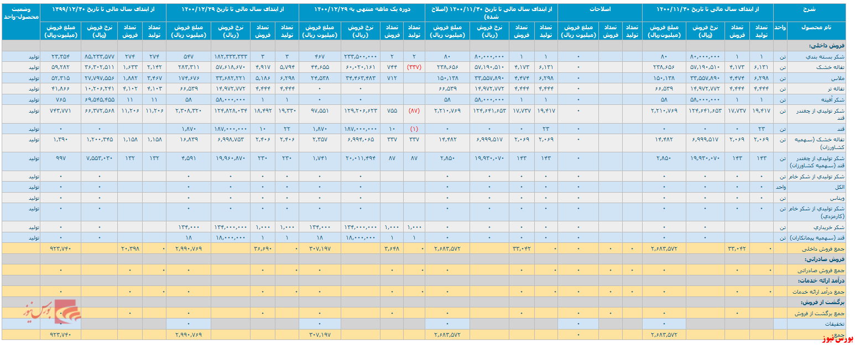Viewport: 855px width, 345px height.
Task: Click the row label 'قند (سهمیه پیمانکاران)'
Action: coord(816,237)
